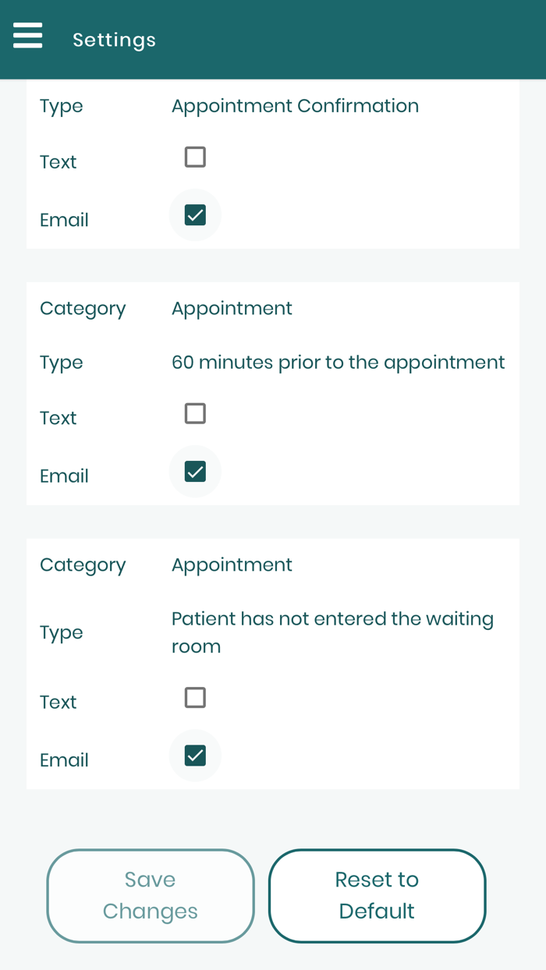Screen dimensions: 546x970
Task: Click the Email label in the third card
Action: coord(64,759)
